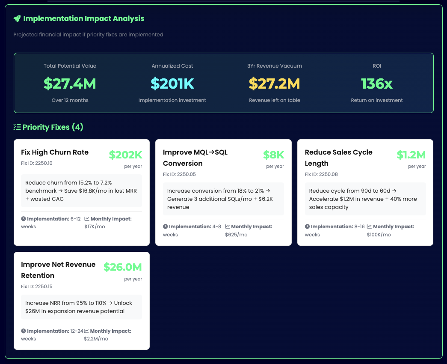The width and height of the screenshot is (447, 364).
Task: Select the Total Potential Value $27.4M metric
Action: (x=70, y=83)
